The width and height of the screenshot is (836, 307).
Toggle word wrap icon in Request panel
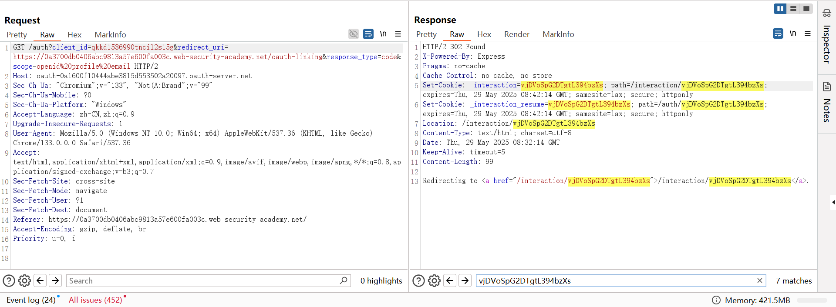[x=368, y=34]
